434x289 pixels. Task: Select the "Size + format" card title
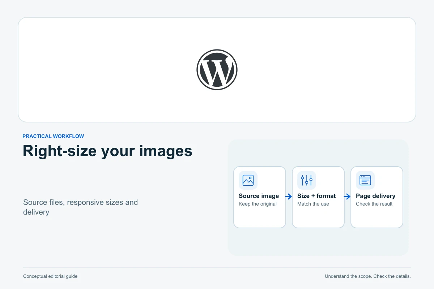point(316,196)
